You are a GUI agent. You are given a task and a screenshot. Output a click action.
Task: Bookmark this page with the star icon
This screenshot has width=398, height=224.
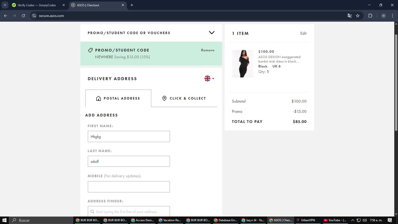click(x=358, y=16)
